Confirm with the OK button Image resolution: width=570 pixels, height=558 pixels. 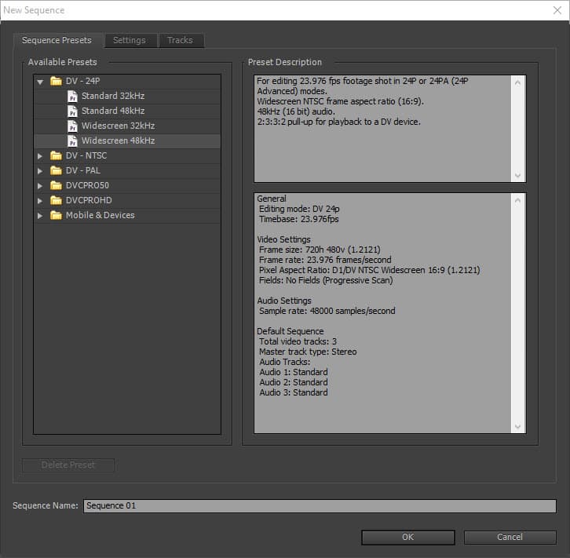pos(407,537)
